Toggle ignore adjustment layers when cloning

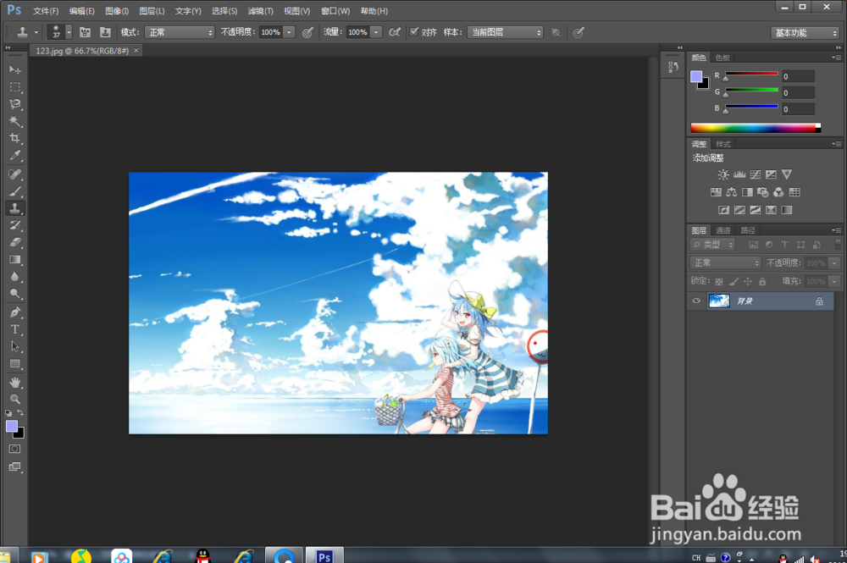(556, 32)
